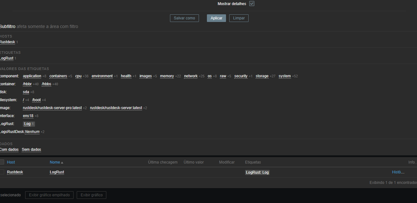The width and height of the screenshot is (417, 203).
Task: Toggle the Mostrar detalhes checkbox
Action: [252, 4]
